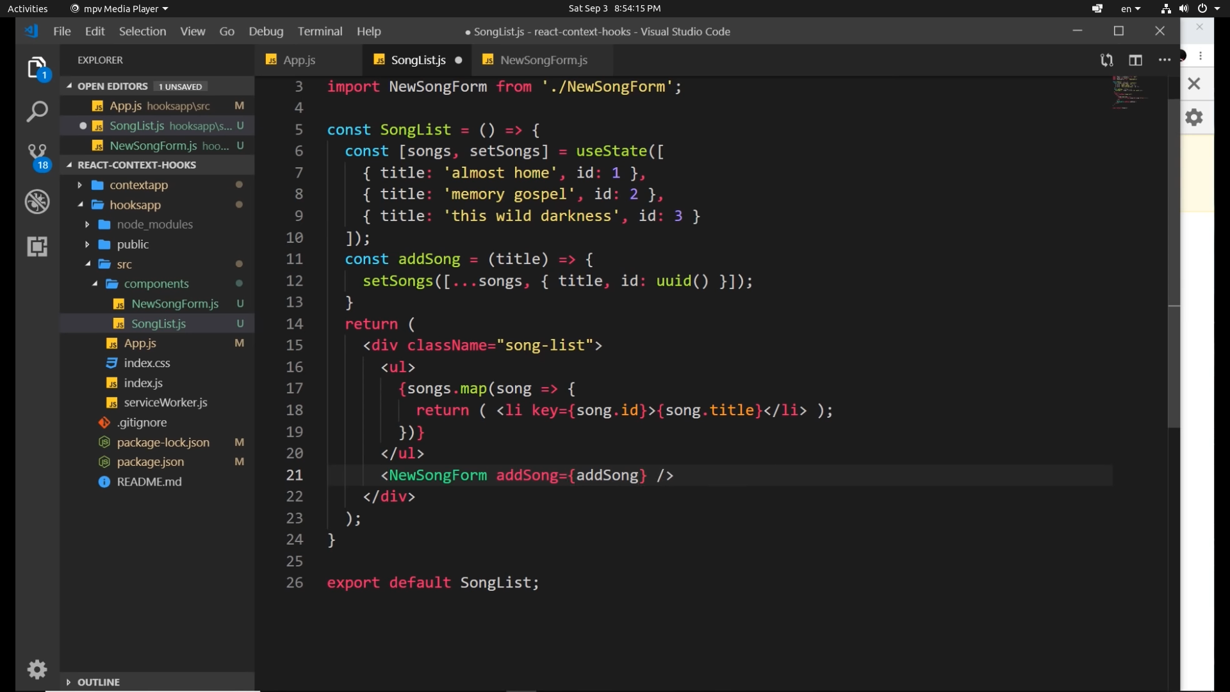
Task: Expand the contextapp folder
Action: [138, 185]
